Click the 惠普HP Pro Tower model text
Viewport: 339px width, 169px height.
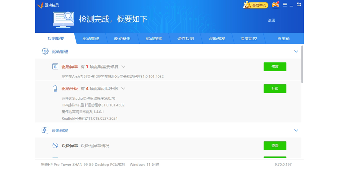[x=83, y=164]
